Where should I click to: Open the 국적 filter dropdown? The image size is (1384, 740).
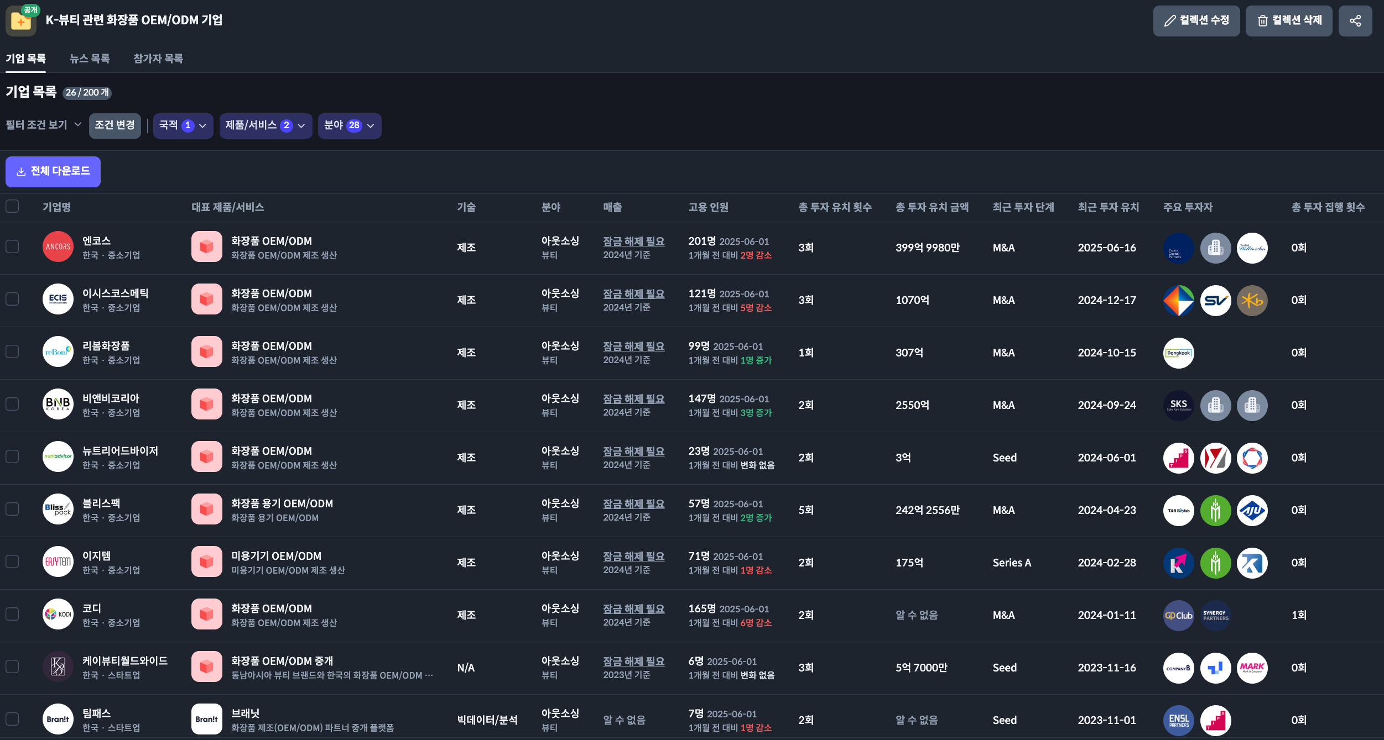coord(183,126)
